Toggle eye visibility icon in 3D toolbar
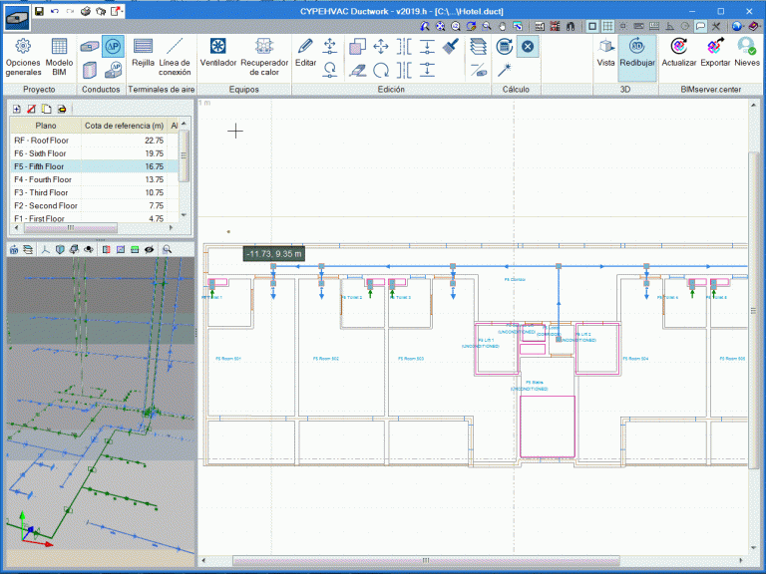The image size is (766, 574). tap(149, 249)
